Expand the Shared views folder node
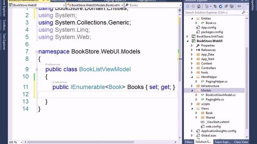 (196, 117)
